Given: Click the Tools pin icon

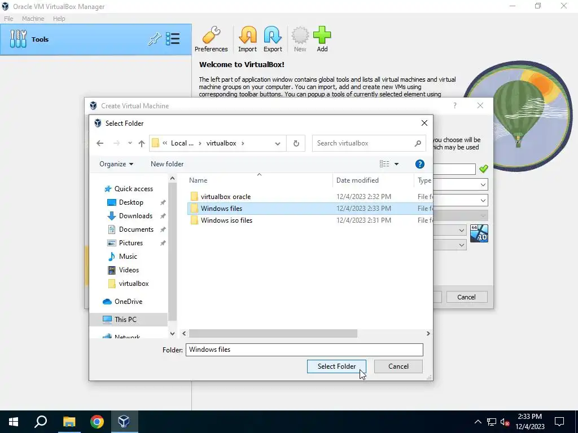Looking at the screenshot, I should (155, 39).
